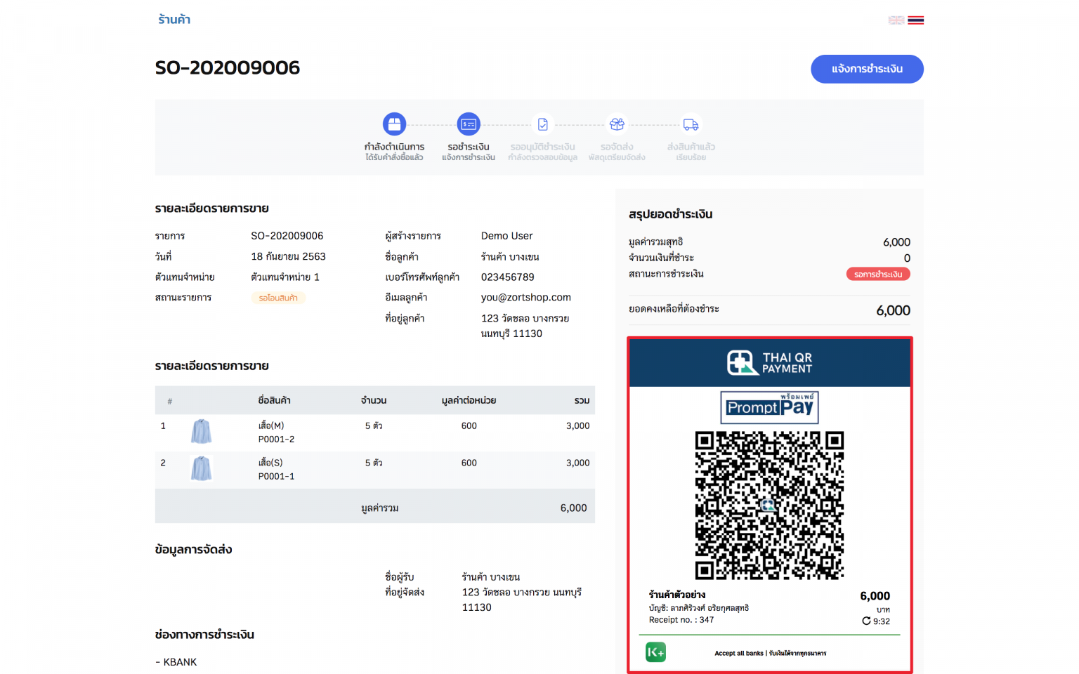
Task: Select the Accept all banks footer text
Action: (x=771, y=653)
